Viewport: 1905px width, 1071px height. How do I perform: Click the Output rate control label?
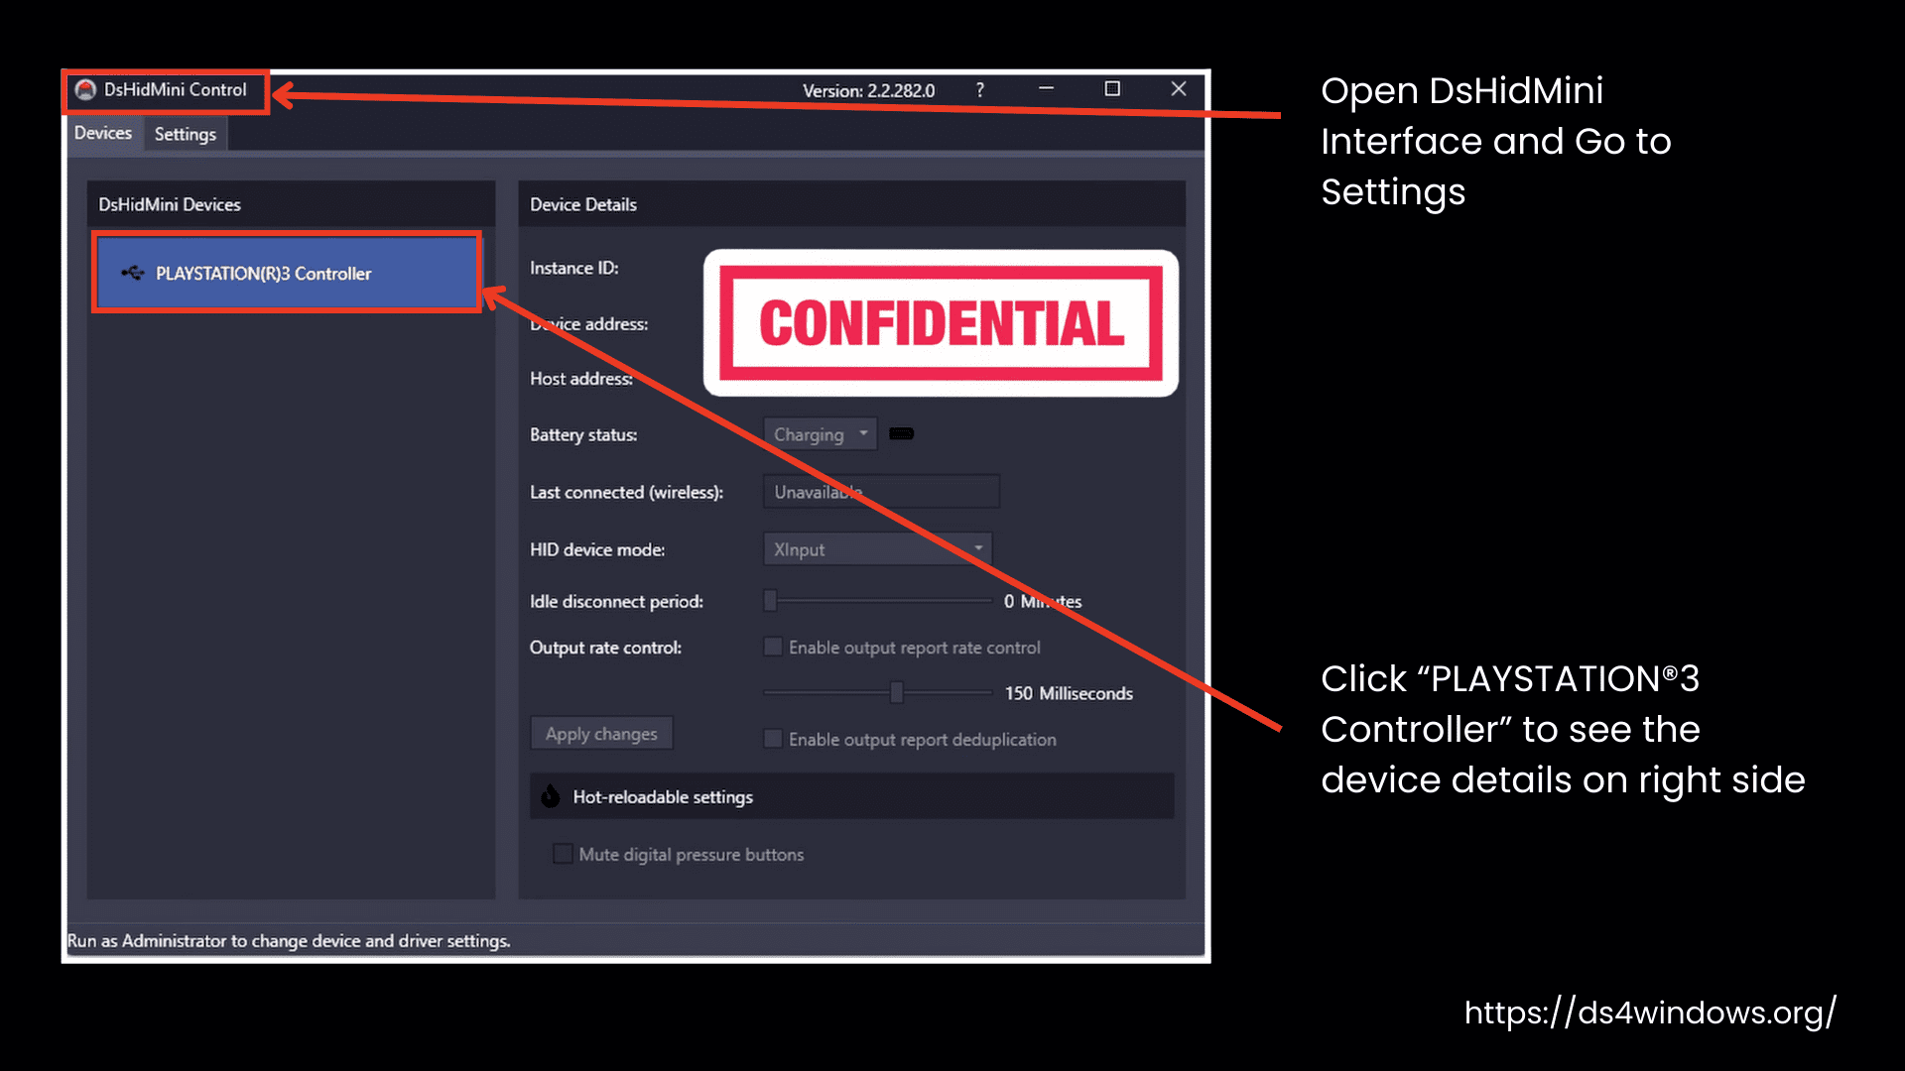pos(605,648)
